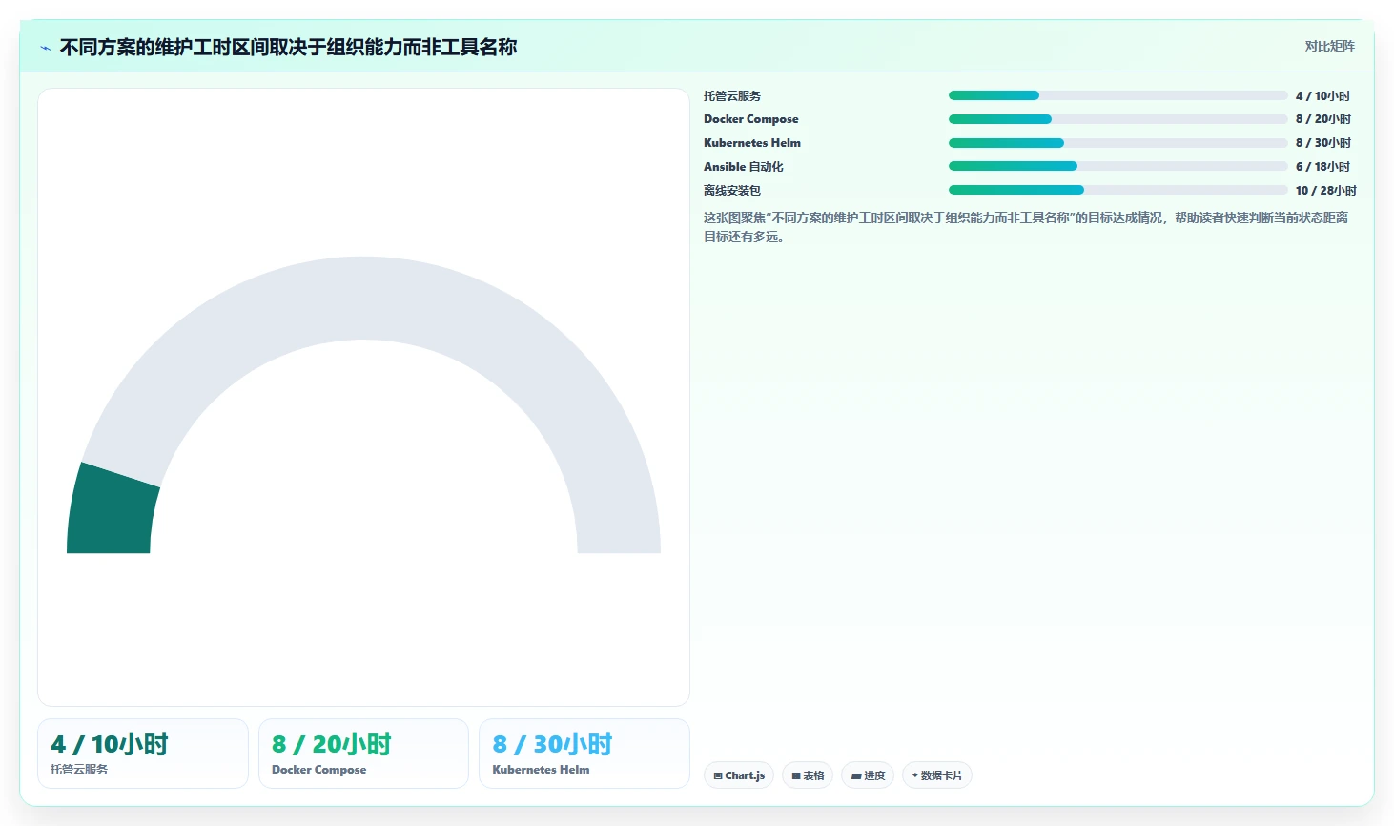Click the 6 / 18小时 value
The height and width of the screenshot is (826, 1394).
(1322, 166)
